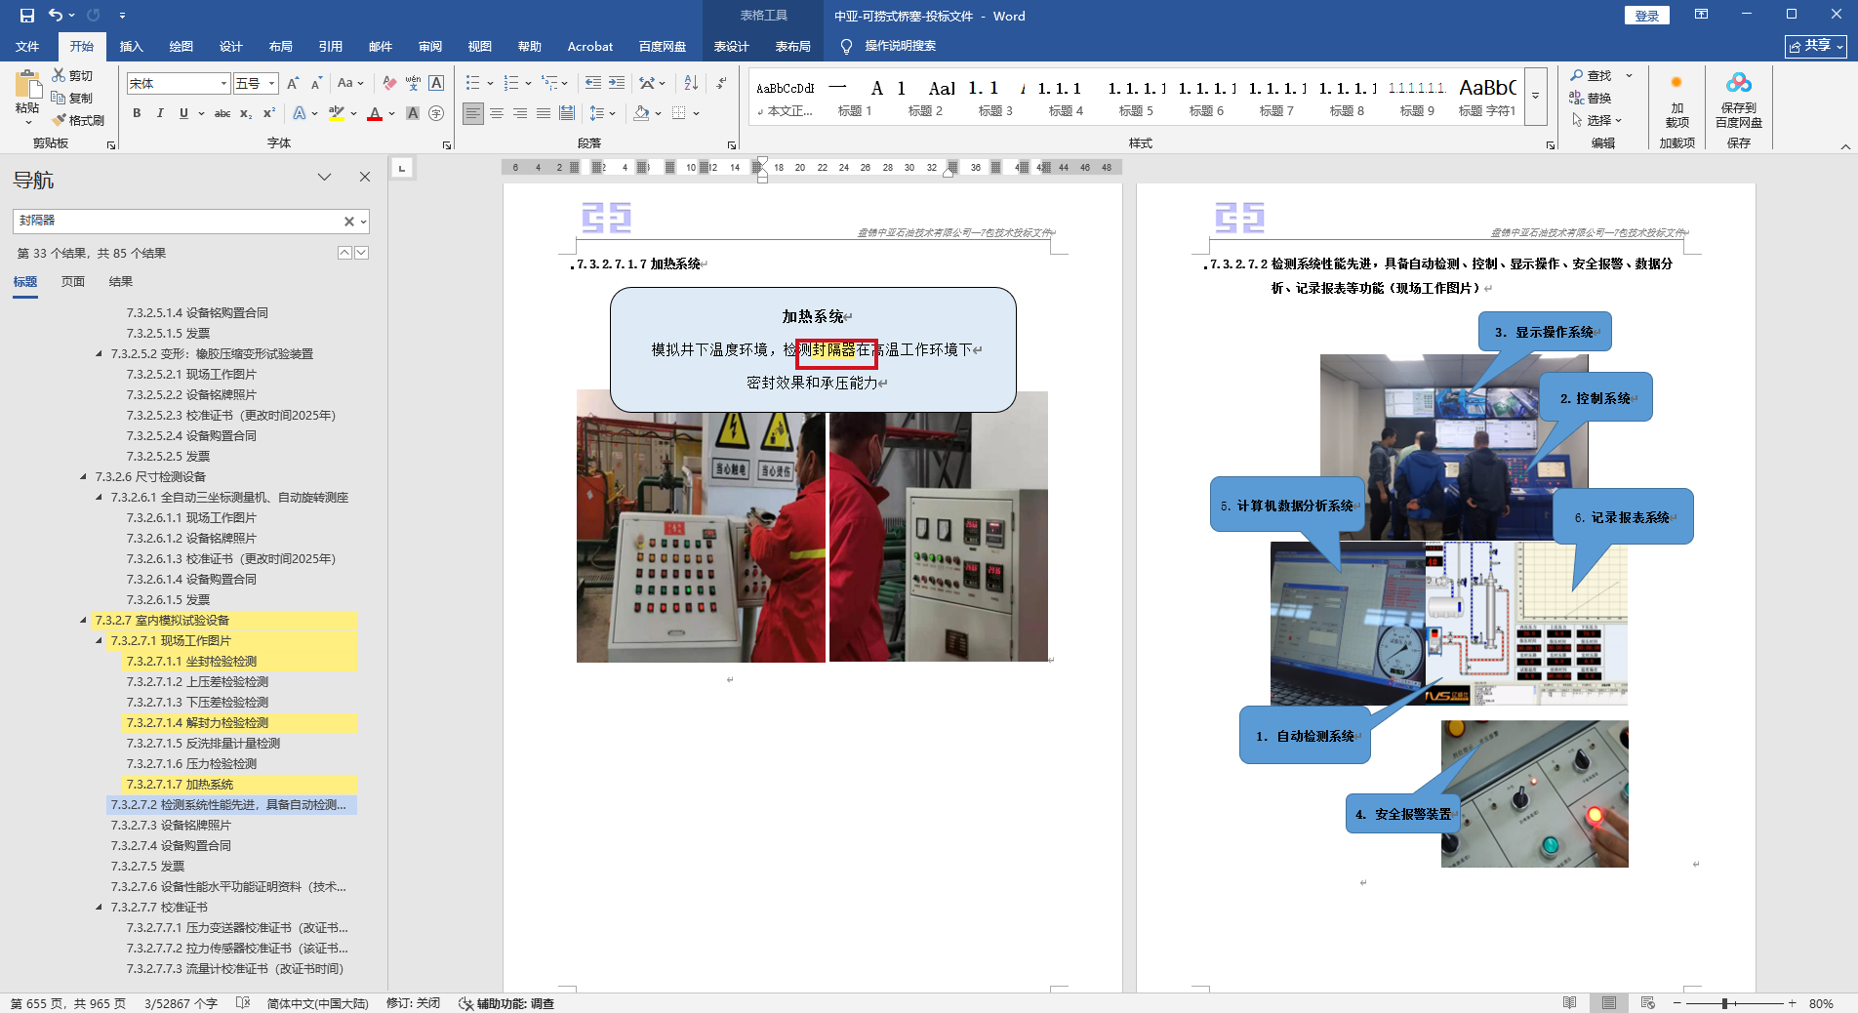Viewport: 1858px width, 1013px height.
Task: Collapse the 7.3.2.7 室内模拟试验设备 heading
Action: [x=84, y=621]
